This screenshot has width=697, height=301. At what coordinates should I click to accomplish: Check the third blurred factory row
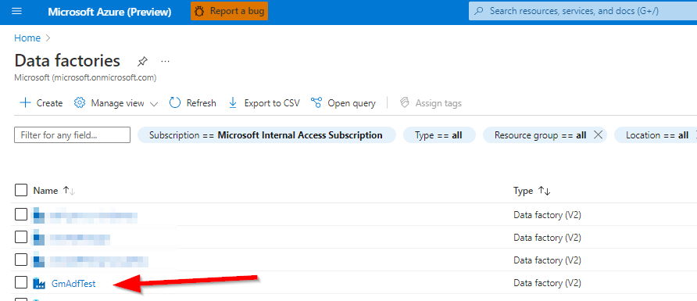pyautogui.click(x=21, y=260)
